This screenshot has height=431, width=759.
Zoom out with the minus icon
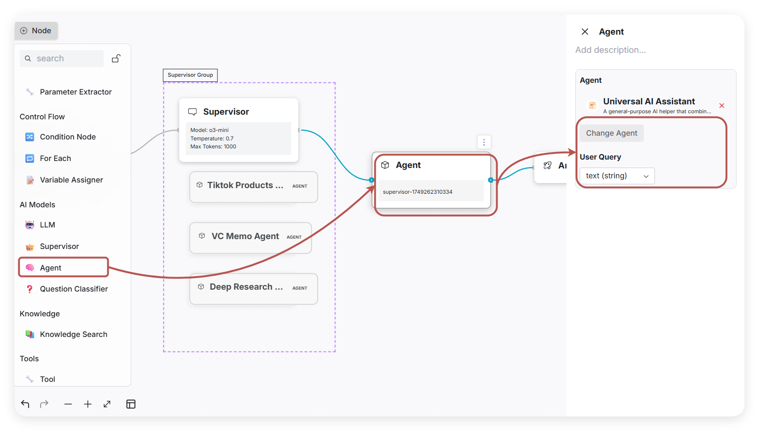click(68, 404)
